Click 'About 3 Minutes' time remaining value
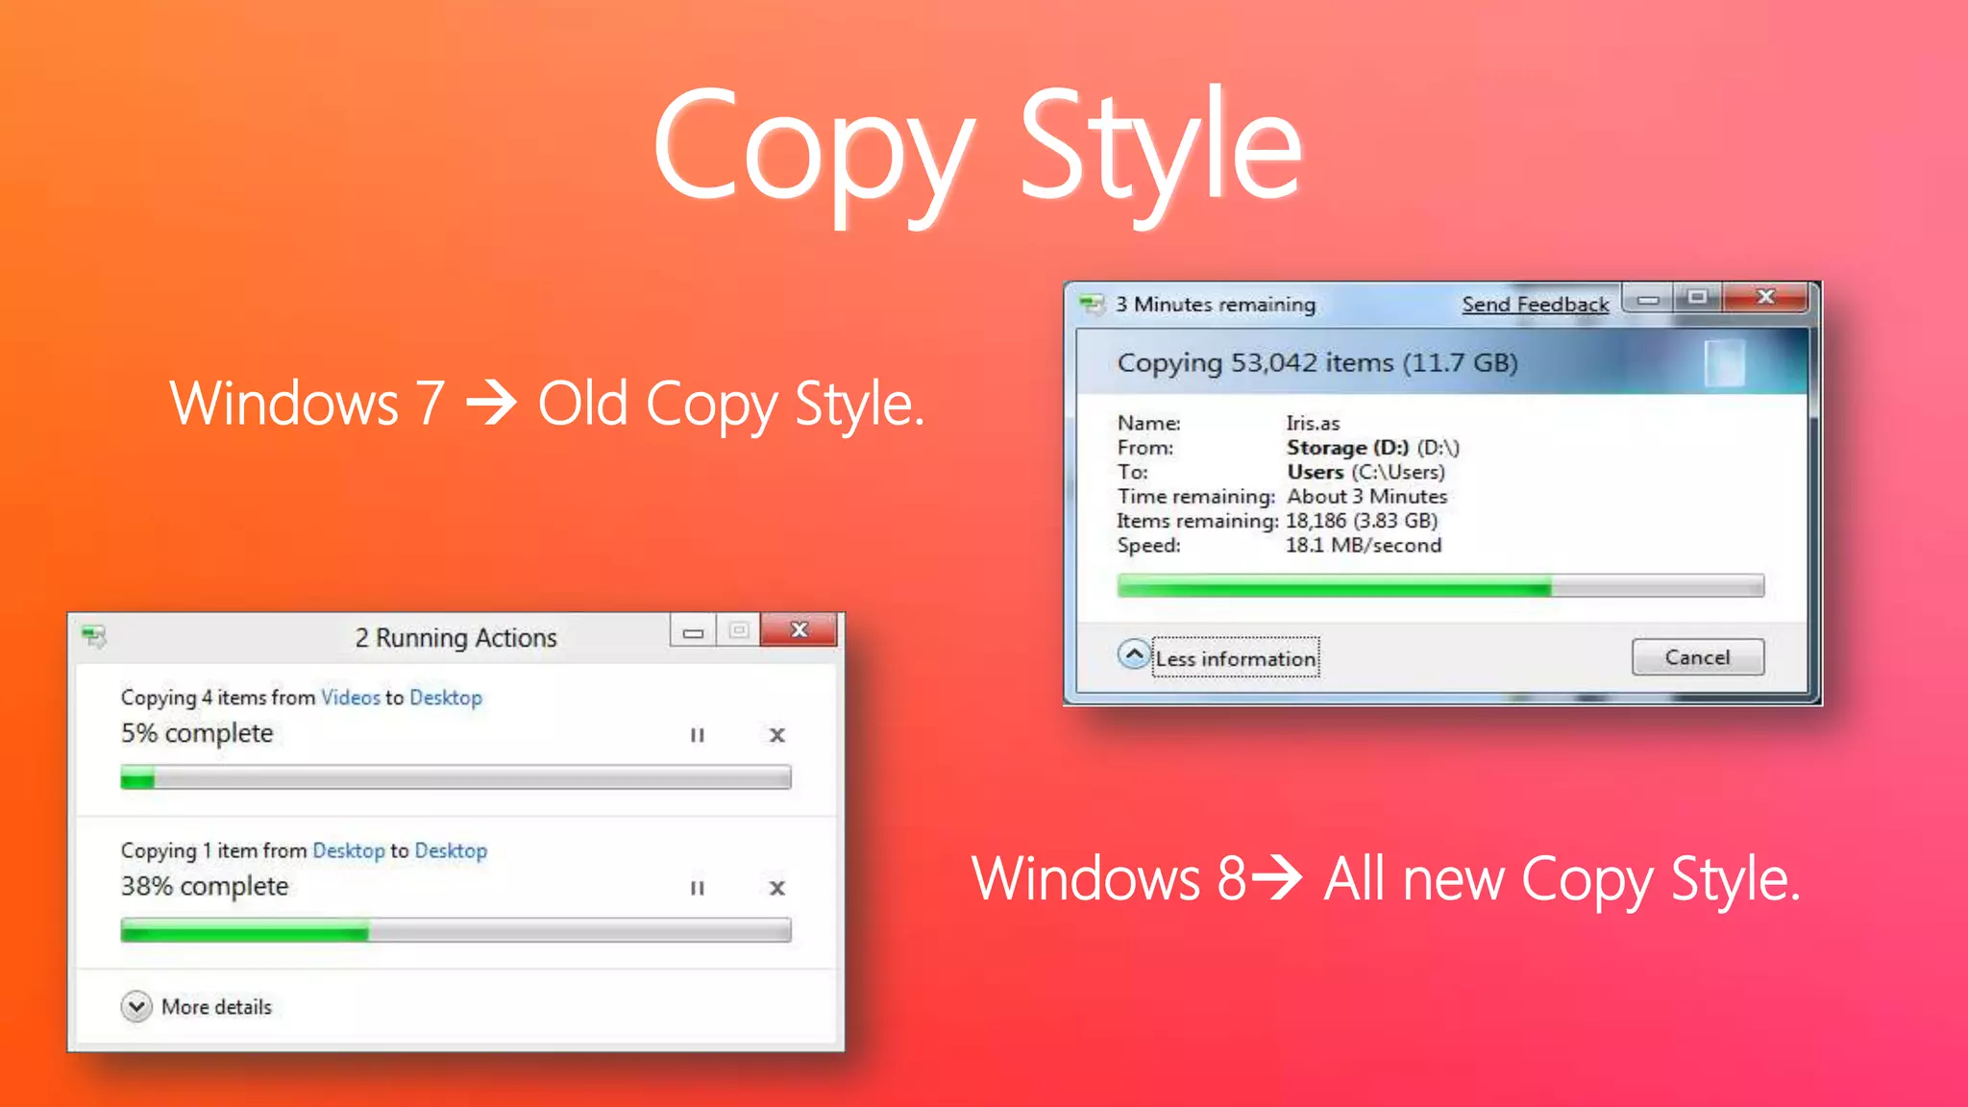Screen dimensions: 1968x1107 pos(1366,497)
